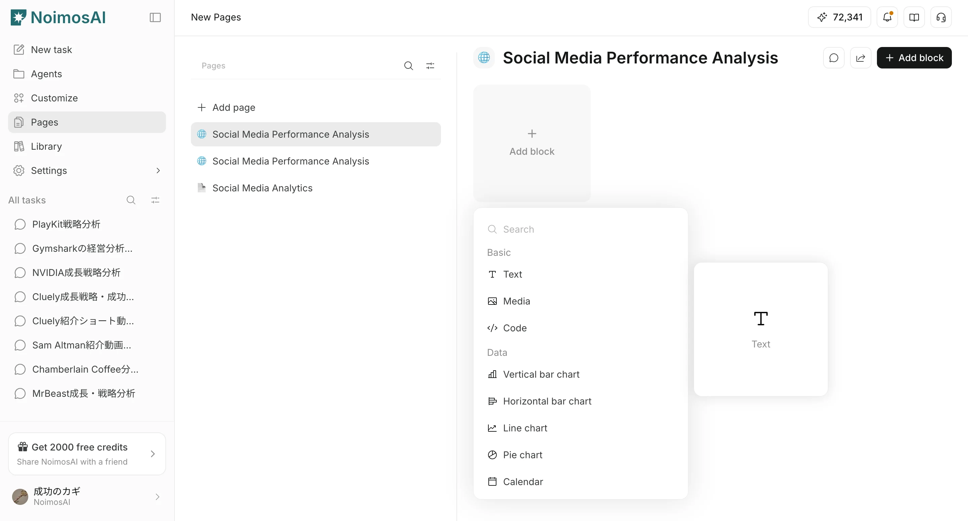The width and height of the screenshot is (968, 521).
Task: Click the 成功のカギ profile avatar
Action: pos(20,496)
